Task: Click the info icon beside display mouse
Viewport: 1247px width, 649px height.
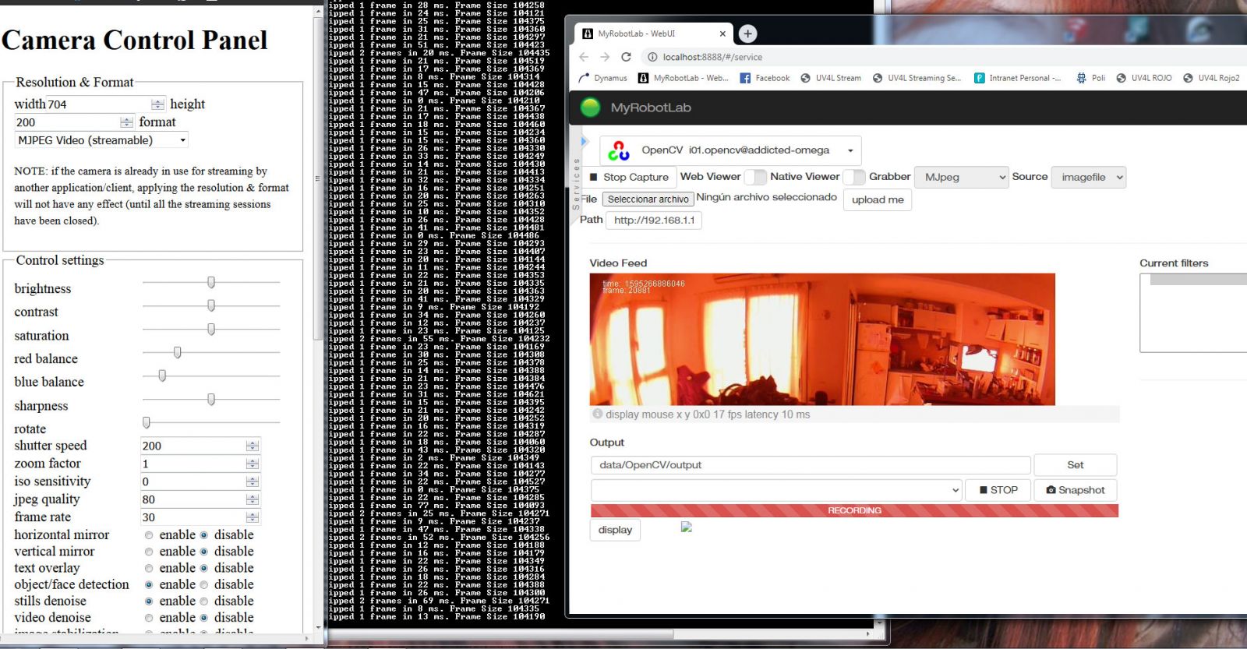Action: (x=598, y=414)
